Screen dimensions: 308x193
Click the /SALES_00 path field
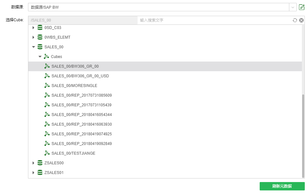tap(83, 20)
